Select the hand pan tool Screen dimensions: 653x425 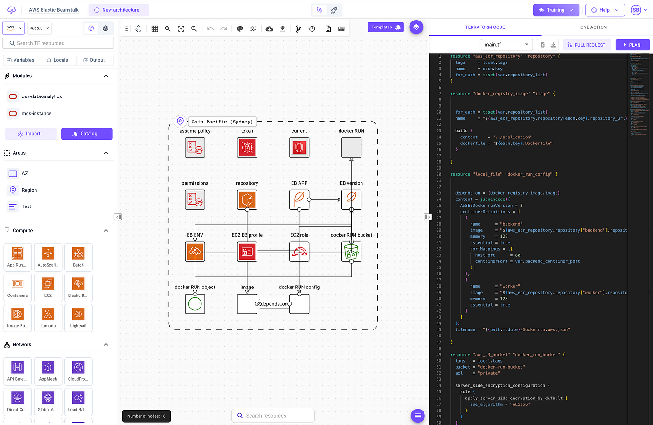coord(139,29)
